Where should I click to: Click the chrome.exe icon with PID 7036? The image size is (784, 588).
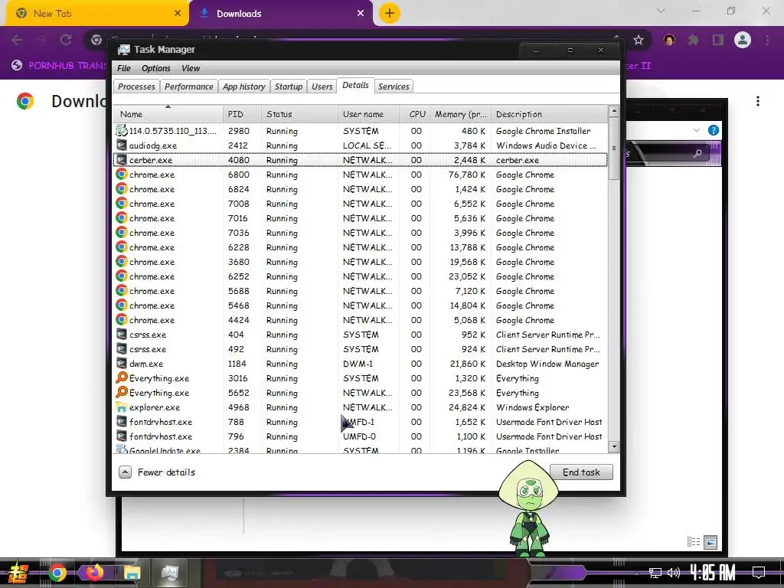122,232
